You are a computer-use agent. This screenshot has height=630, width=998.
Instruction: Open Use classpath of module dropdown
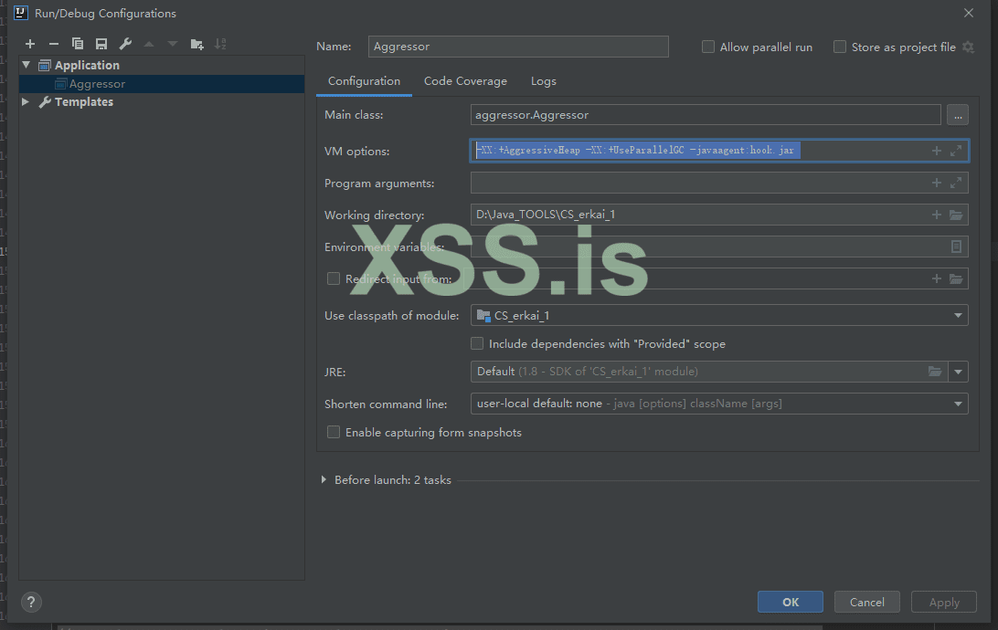tap(958, 316)
